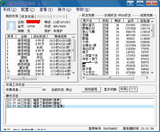Click crop list vertical scrollbar thumb
Image resolution: width=160 pixels, height=132 pixels.
click(73, 50)
